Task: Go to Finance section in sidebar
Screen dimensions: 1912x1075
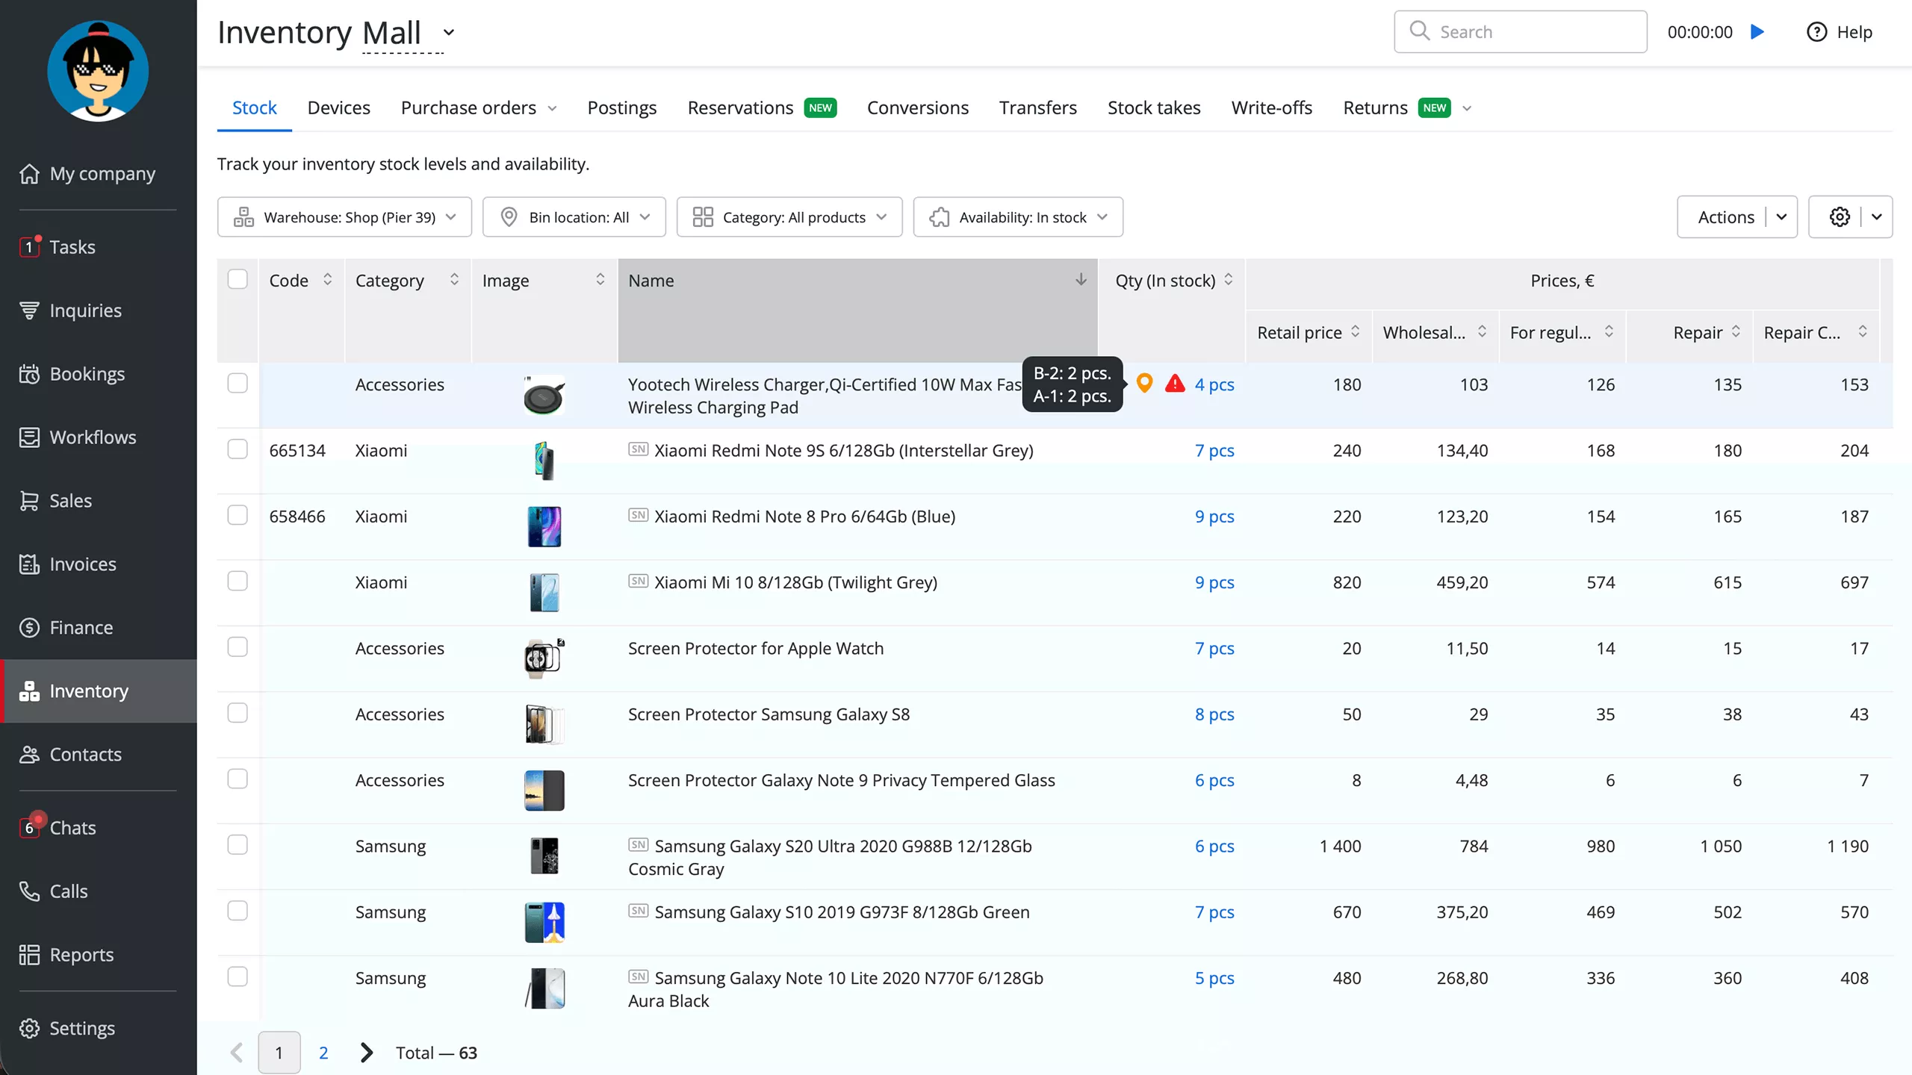Action: click(x=81, y=627)
